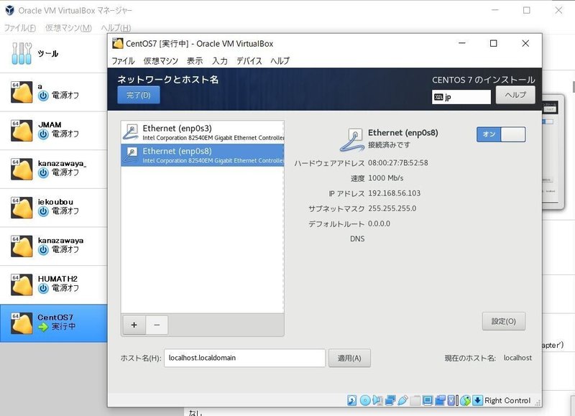
Task: Open the audio status icon
Action: 378,400
